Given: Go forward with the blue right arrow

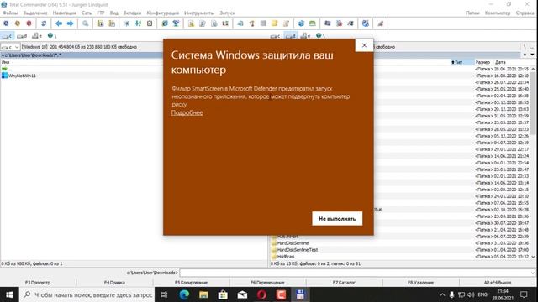Looking at the screenshot, I should click(x=70, y=23).
